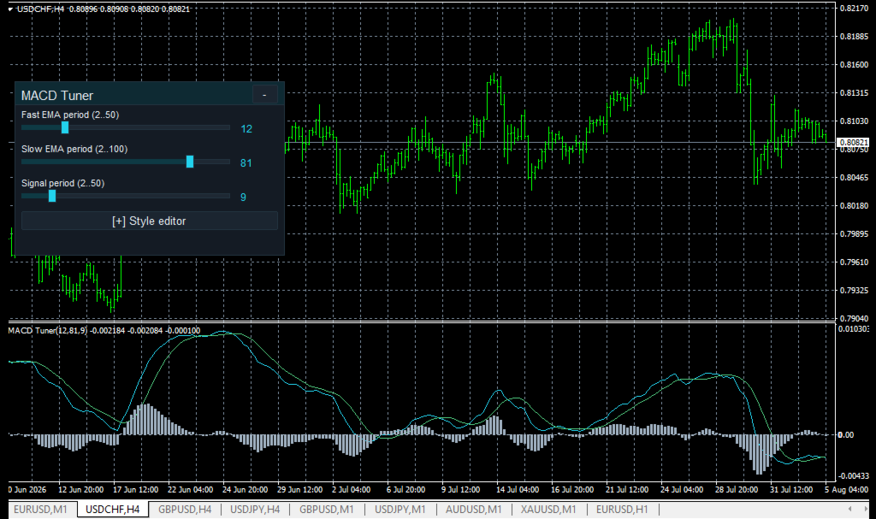This screenshot has height=519, width=876.
Task: Click the MACD Tuner panel title
Action: coord(57,96)
